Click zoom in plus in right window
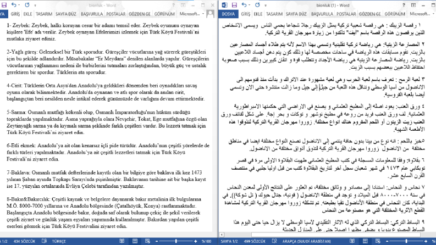 coord(426,241)
